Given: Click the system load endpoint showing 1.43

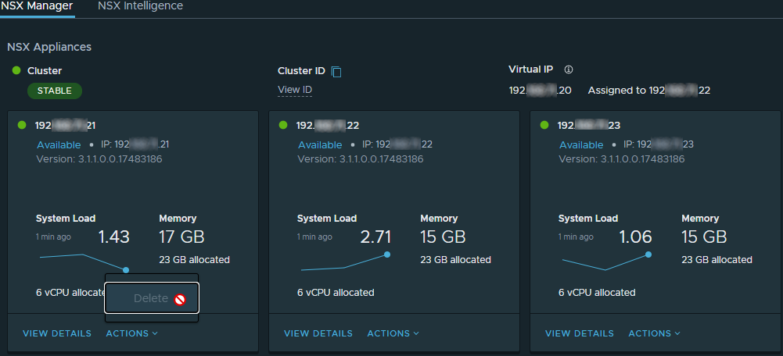Looking at the screenshot, I should click(x=126, y=270).
